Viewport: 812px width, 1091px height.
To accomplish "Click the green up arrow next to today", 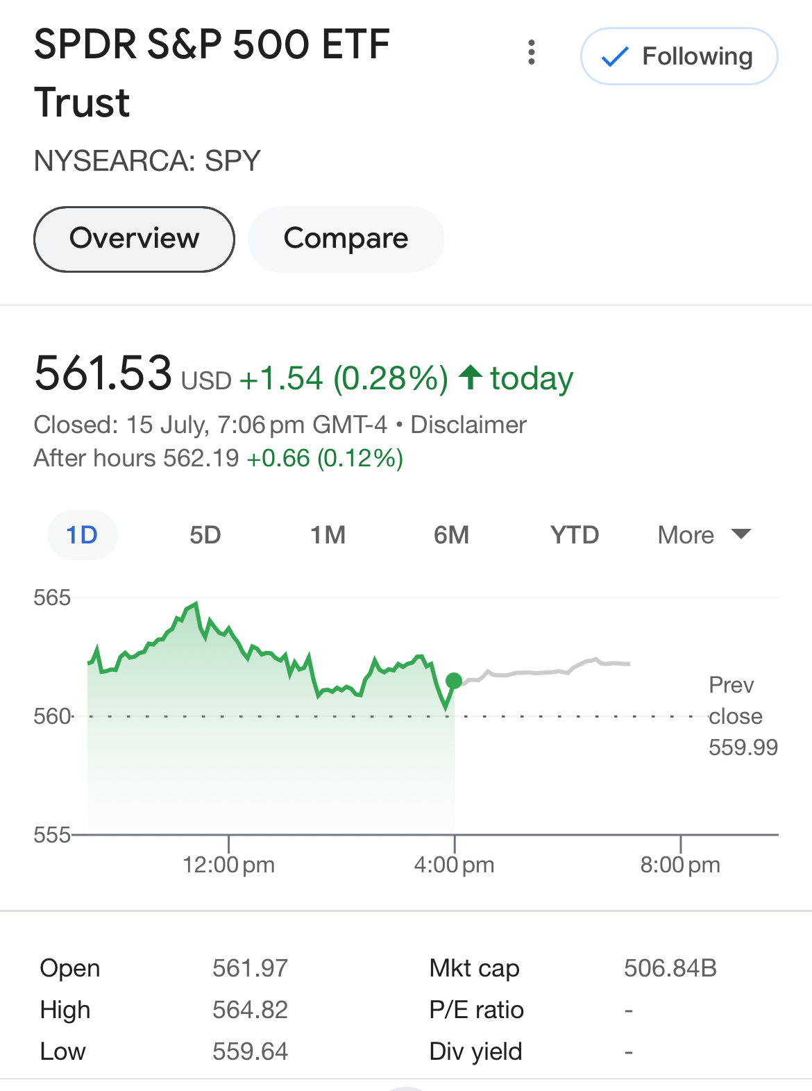I will point(471,378).
